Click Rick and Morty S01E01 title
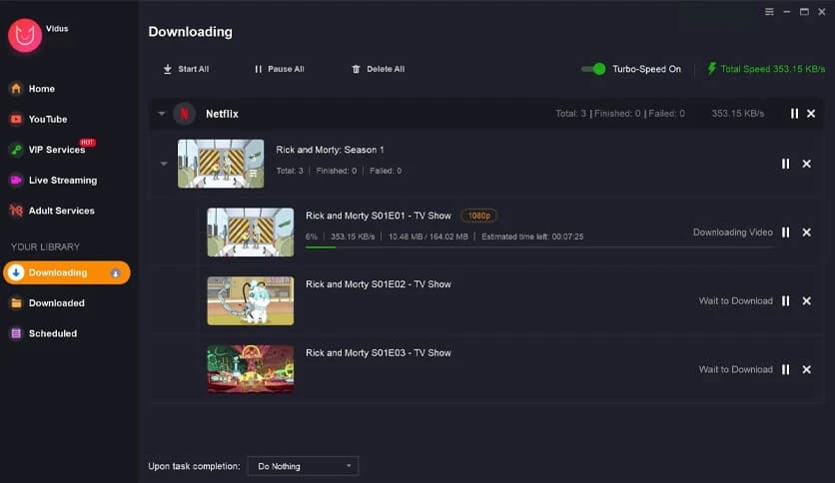This screenshot has height=483, width=835. (x=379, y=216)
